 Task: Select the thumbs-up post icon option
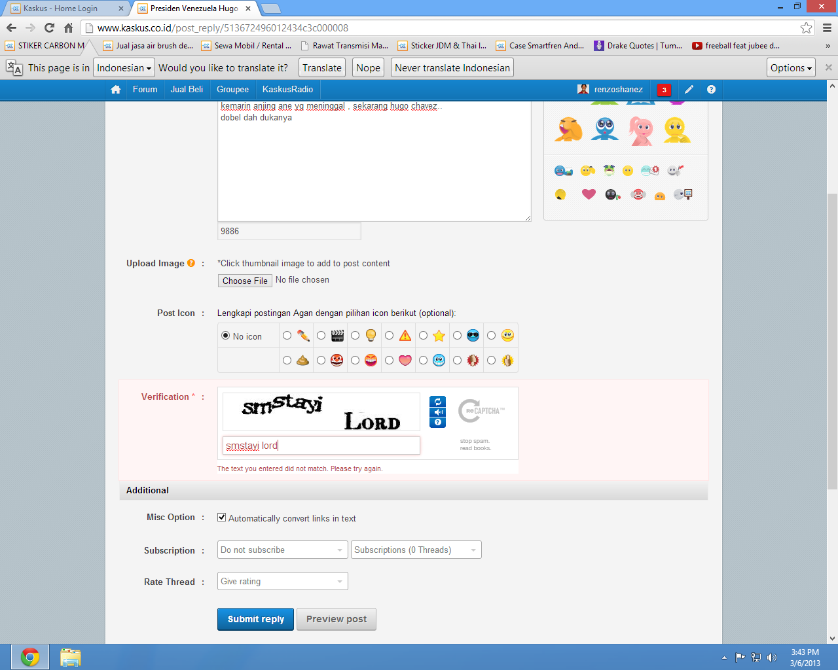pyautogui.click(x=491, y=361)
